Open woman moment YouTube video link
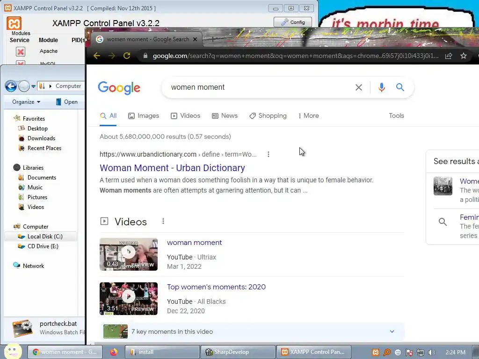This screenshot has height=359, width=479. click(194, 243)
